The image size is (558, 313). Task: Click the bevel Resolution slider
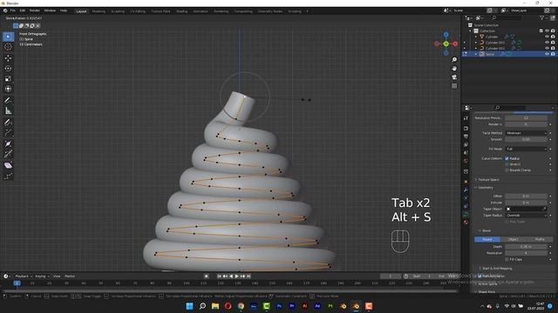pyautogui.click(x=526, y=253)
